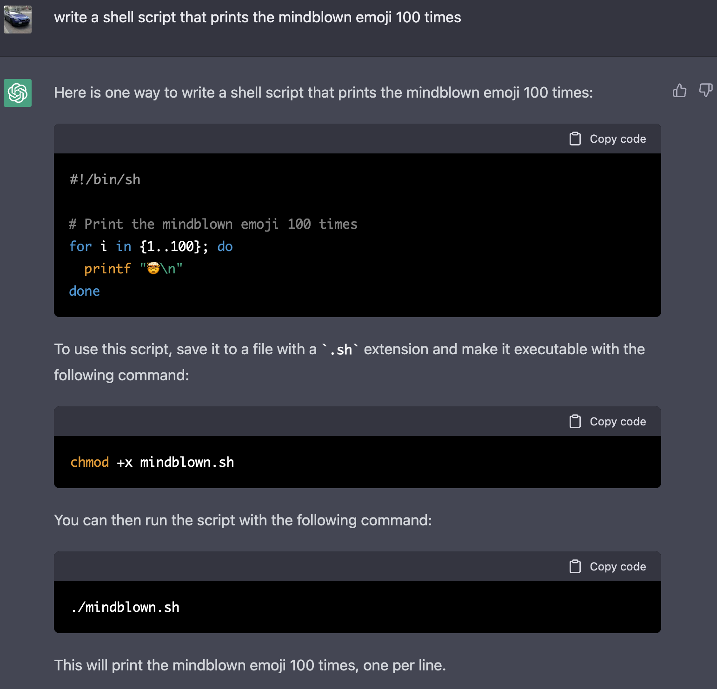
Task: Click the clipboard icon above ./mindblown.sh
Action: 576,566
